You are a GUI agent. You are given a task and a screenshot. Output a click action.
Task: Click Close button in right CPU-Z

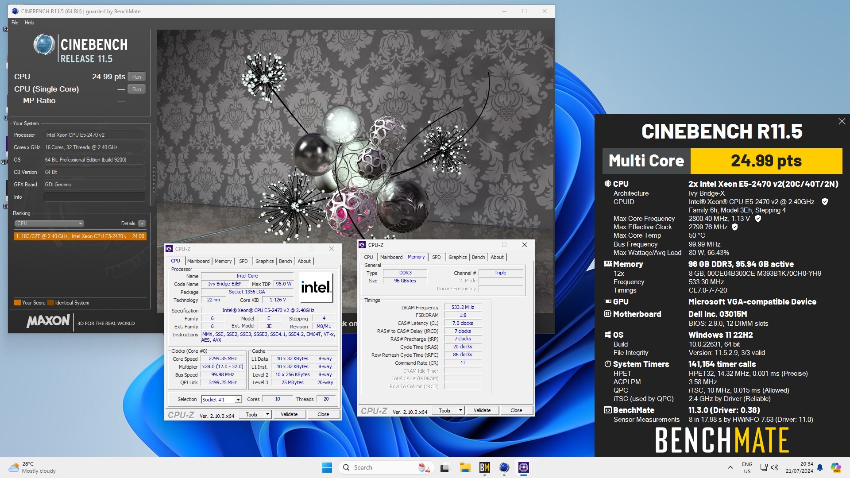coord(516,411)
